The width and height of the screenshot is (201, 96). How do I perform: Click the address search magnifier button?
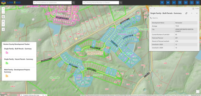(x=73, y=3)
